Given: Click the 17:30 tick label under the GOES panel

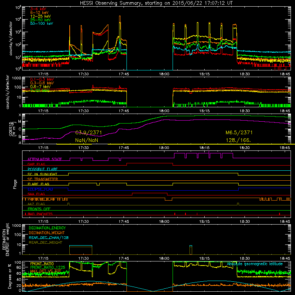Looking at the screenshot, I should [83, 148].
